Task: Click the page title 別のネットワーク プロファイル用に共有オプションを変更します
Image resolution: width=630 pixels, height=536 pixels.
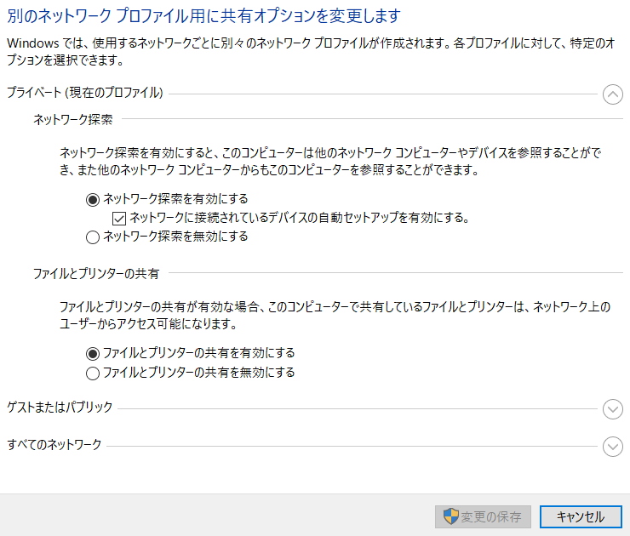Action: pyautogui.click(x=204, y=16)
